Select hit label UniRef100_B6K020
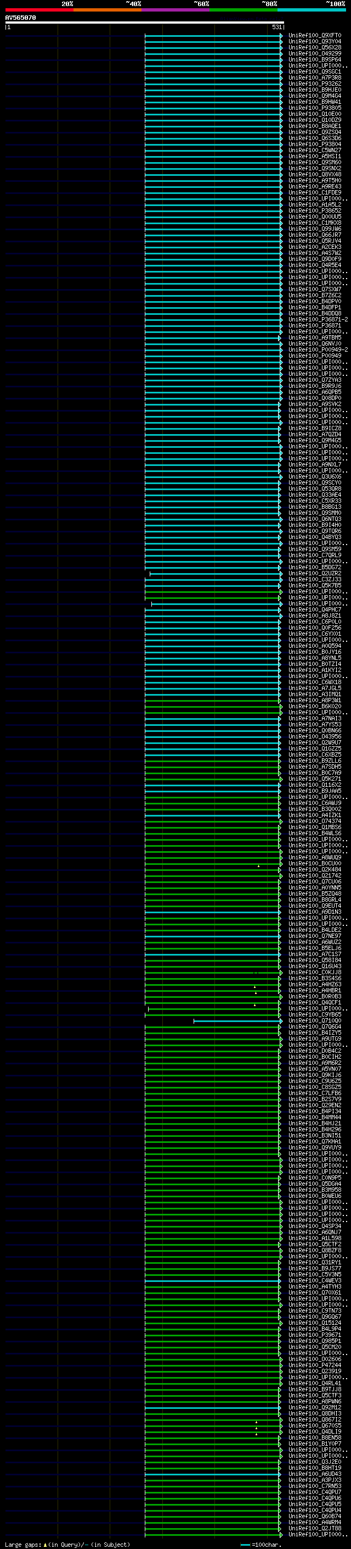 click(315, 706)
